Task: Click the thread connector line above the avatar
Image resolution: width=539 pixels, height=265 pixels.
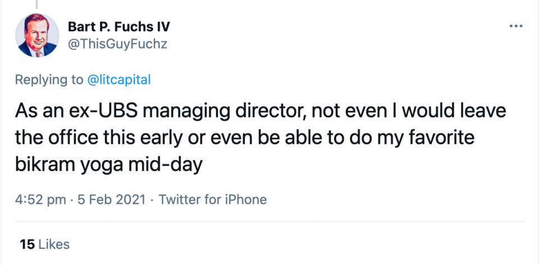Action: click(37, 4)
